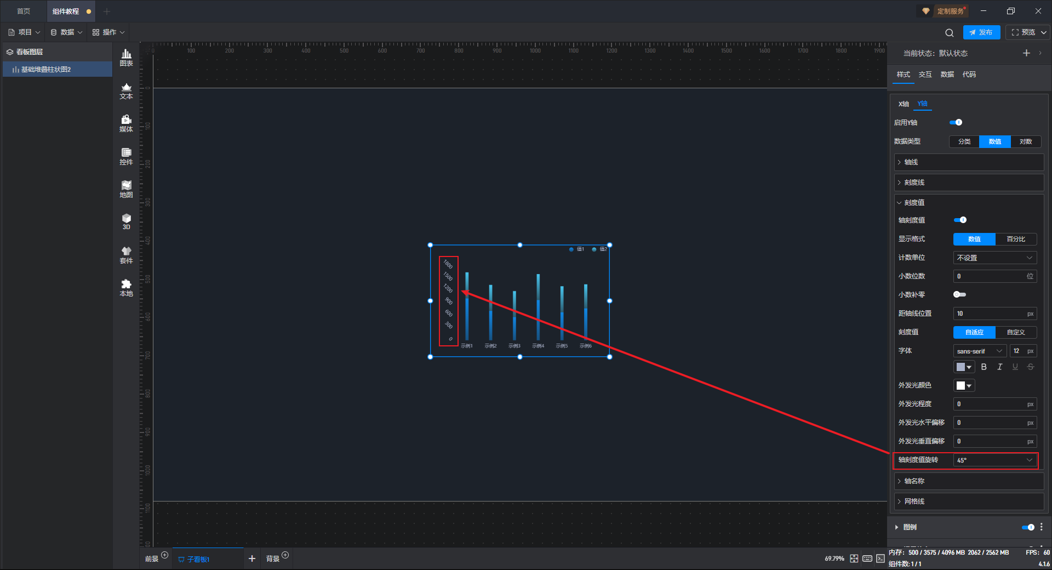Click the 发布 publish button
1052x570 pixels.
(x=981, y=32)
